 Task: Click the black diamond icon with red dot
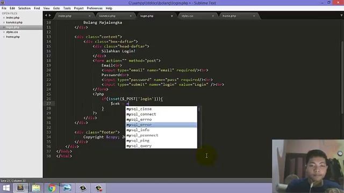click(x=98, y=188)
